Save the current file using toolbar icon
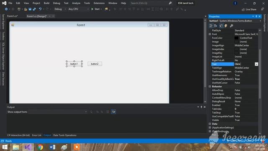 pos(30,9)
